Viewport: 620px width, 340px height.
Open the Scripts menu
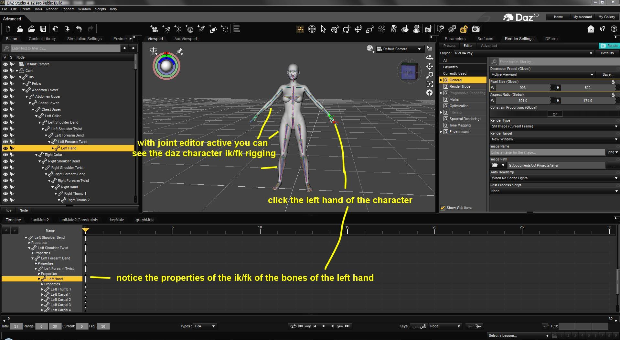(100, 9)
